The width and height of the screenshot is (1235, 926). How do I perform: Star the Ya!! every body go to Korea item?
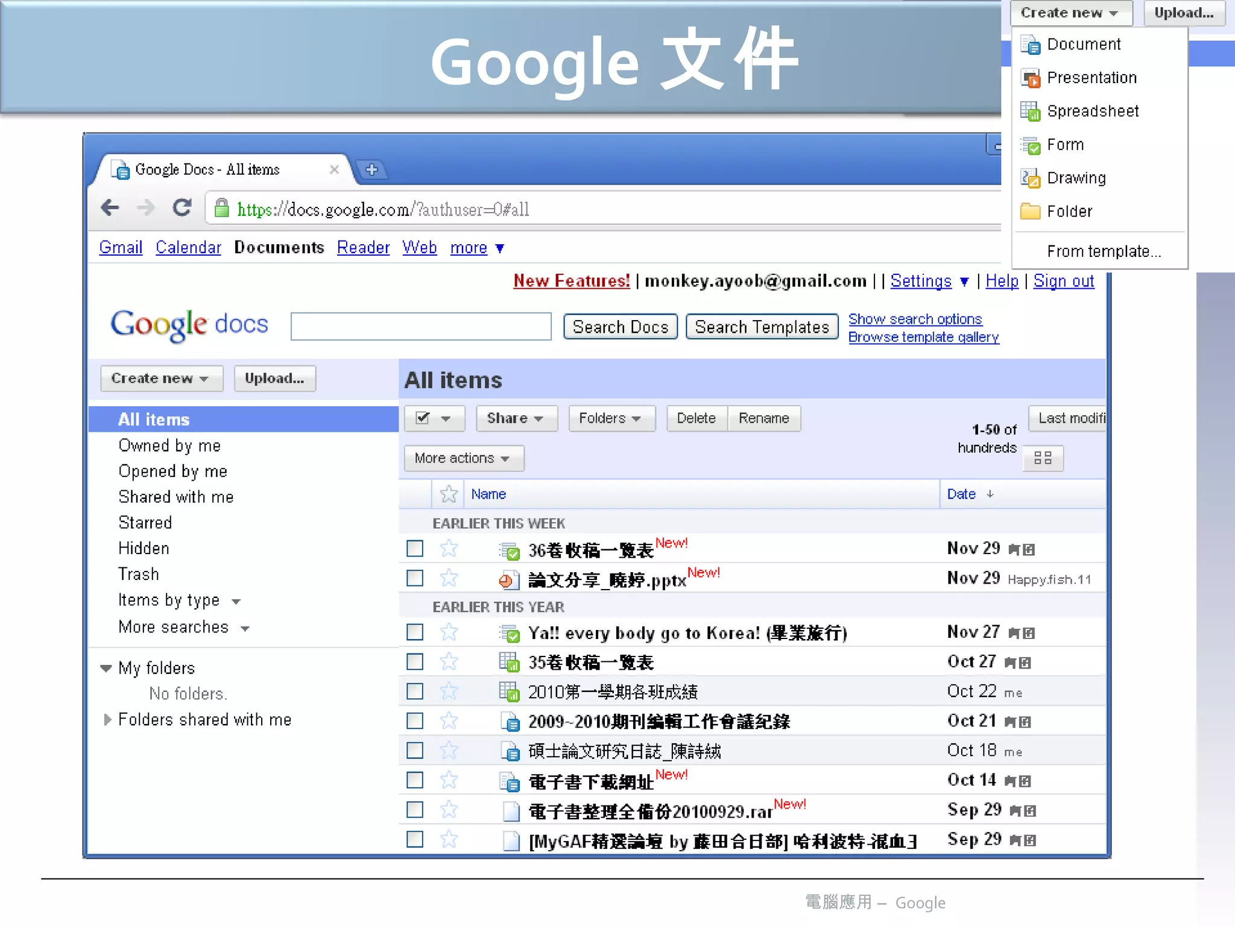tap(449, 632)
